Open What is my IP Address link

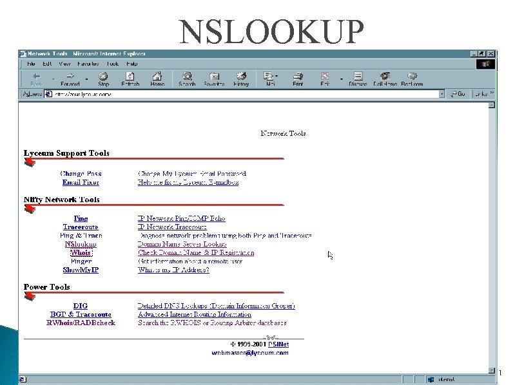pos(173,270)
